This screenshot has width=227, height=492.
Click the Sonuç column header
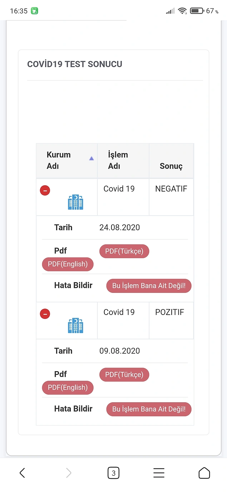[171, 166]
